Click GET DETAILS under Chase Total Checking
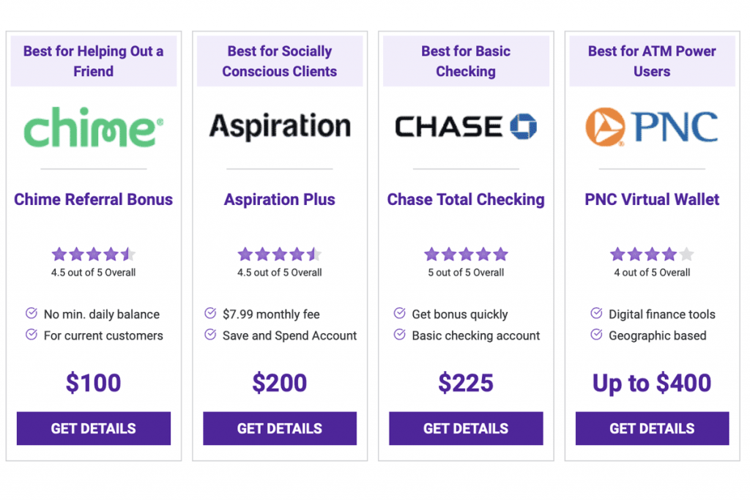The image size is (750, 500). click(x=465, y=428)
